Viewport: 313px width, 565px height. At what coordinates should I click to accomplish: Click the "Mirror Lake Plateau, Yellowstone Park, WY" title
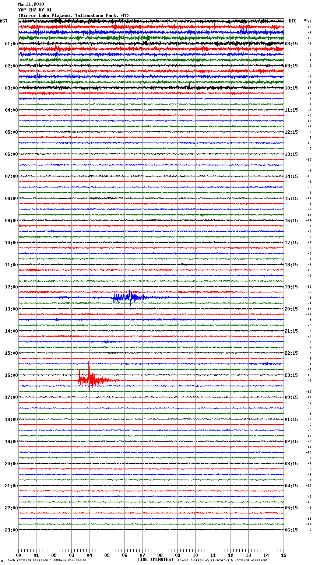point(74,15)
